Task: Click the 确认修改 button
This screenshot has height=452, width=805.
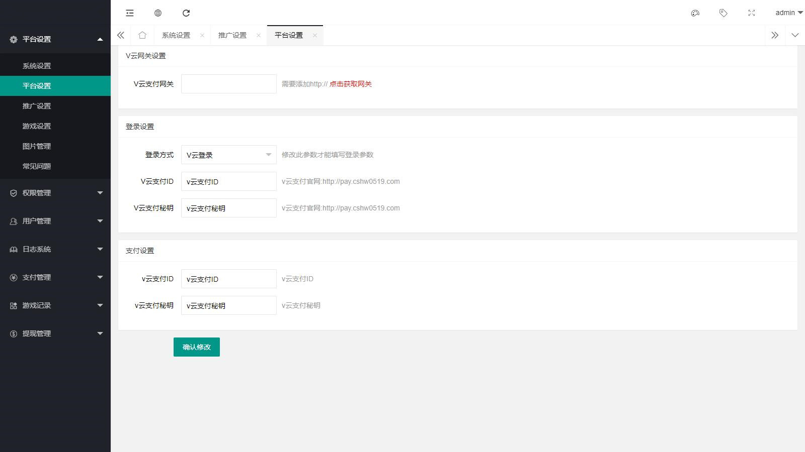Action: 197,347
